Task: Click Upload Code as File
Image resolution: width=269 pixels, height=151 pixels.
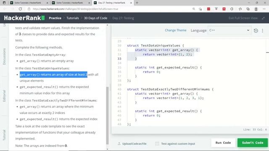Action: 134,143
